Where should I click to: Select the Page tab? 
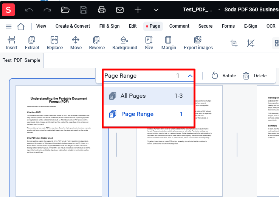click(x=153, y=26)
